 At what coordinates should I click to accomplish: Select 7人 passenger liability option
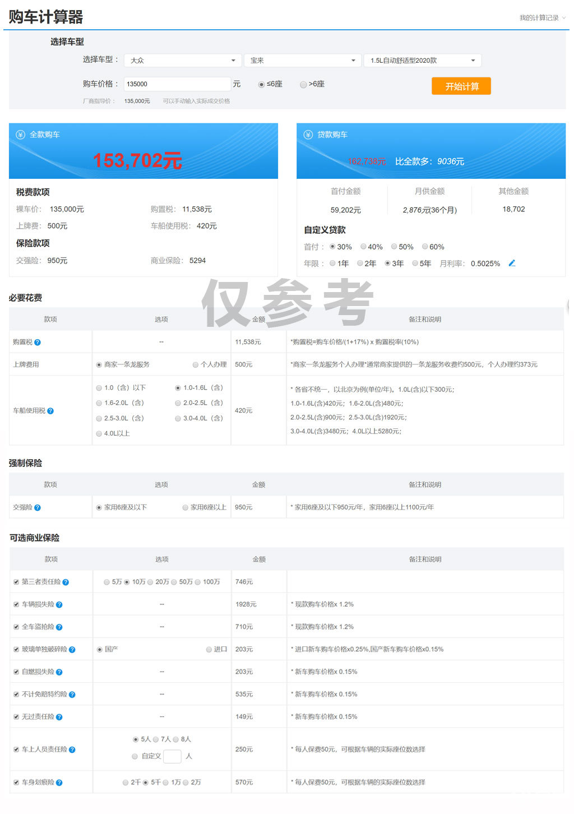156,739
